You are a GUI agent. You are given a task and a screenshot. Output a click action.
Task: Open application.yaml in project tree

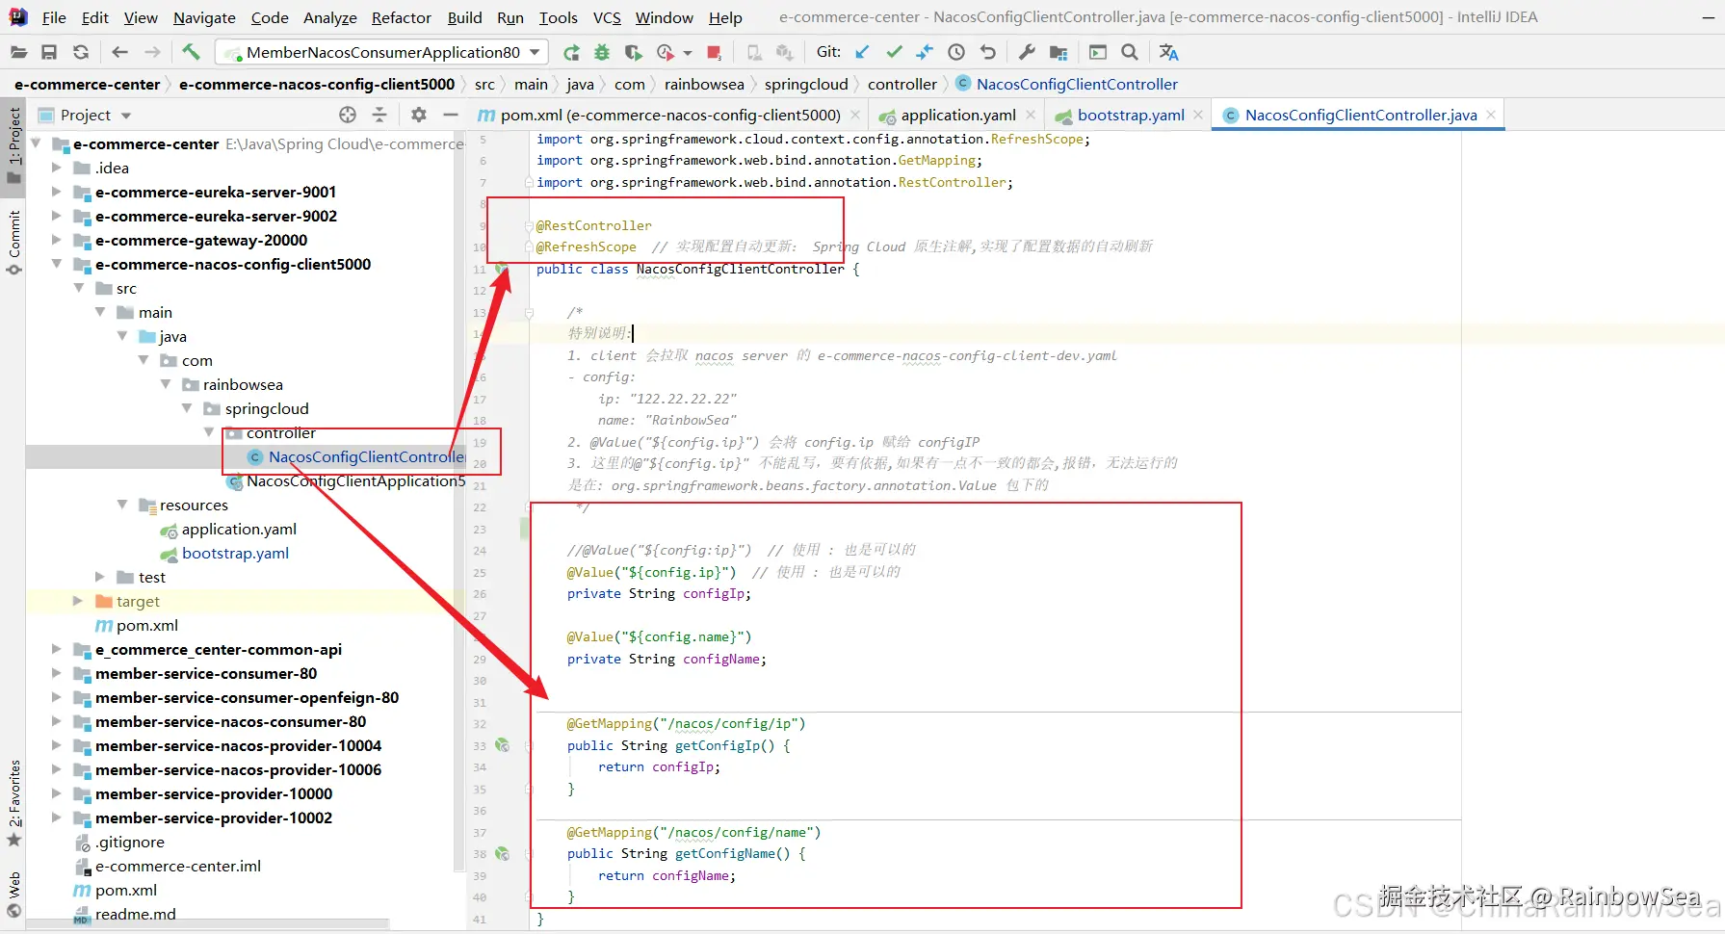pos(238,529)
